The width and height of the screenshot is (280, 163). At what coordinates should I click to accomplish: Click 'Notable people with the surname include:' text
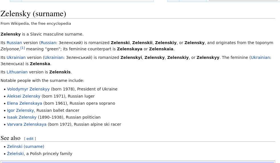coord(42,81)
